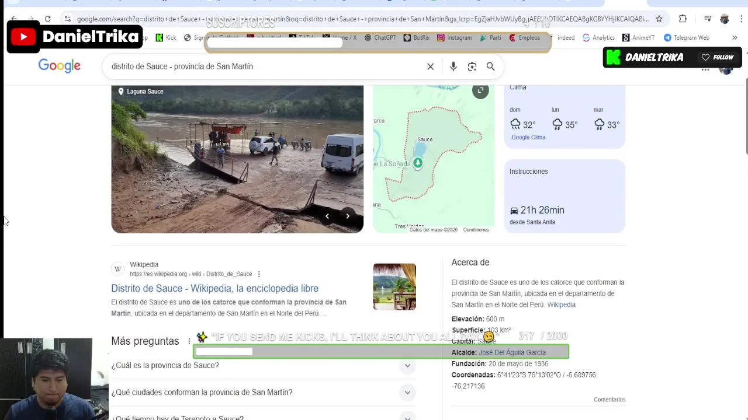The image size is (748, 420).
Task: Click the Fundación label
Action: pos(469,363)
